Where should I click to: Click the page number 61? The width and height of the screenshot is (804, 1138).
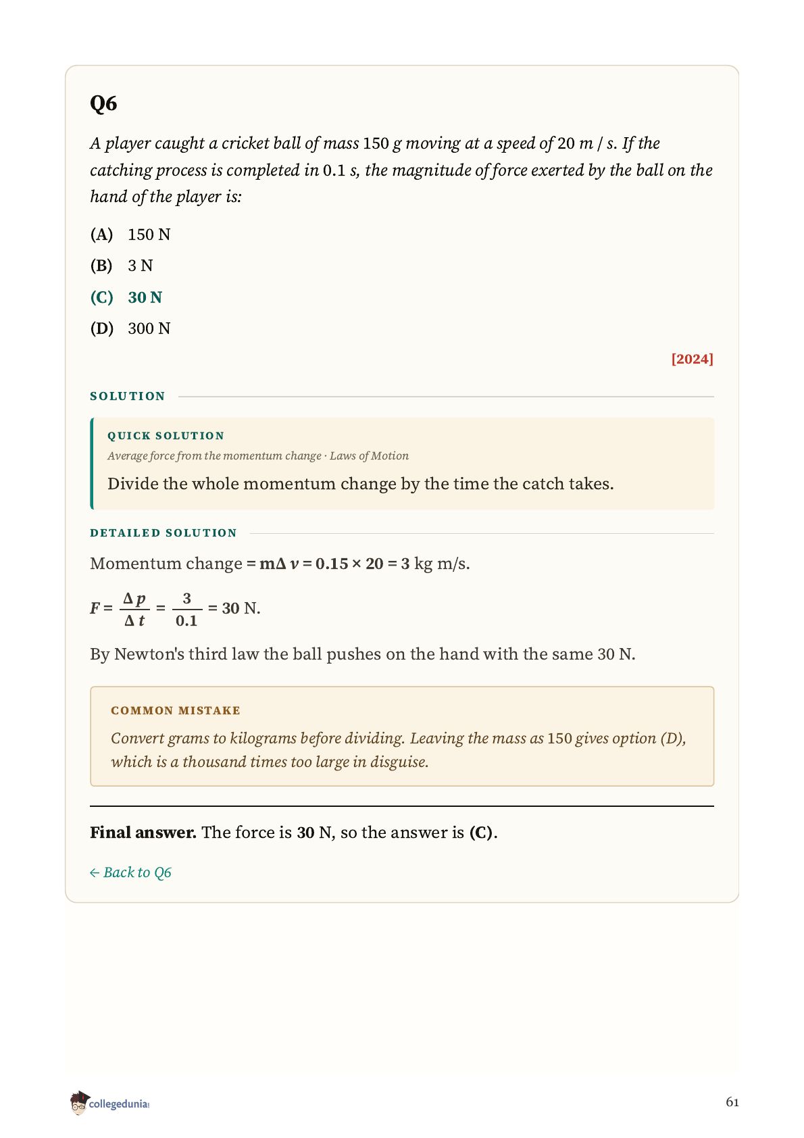[732, 1102]
